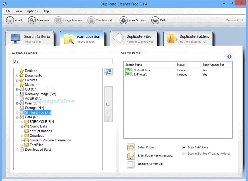Click Remove All from List label

[x=151, y=164]
